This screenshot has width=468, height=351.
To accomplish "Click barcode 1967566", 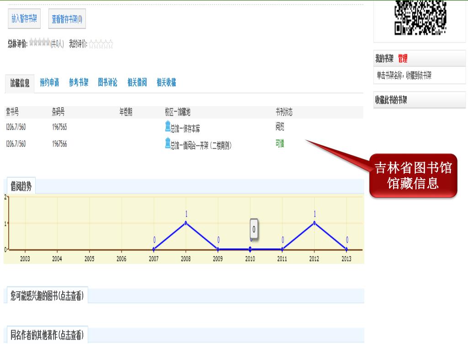I will [59, 144].
